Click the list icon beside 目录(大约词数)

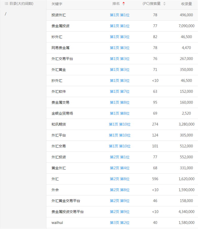tap(6, 4)
